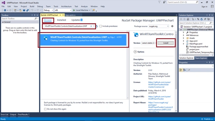Click the Find in Files toolbar icon
Viewport: 215px width, 121px height.
(94, 10)
